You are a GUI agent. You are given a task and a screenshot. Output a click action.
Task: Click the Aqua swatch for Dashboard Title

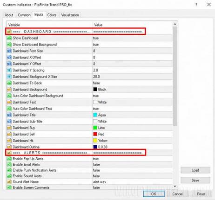(x=95, y=115)
